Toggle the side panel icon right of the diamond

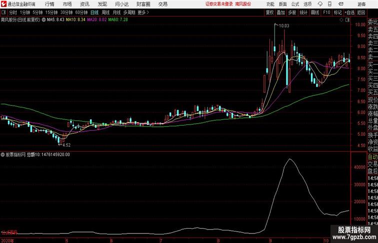pos(347,20)
